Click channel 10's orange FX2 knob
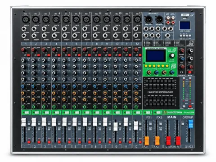This screenshot has height=162, width=216. [115, 99]
